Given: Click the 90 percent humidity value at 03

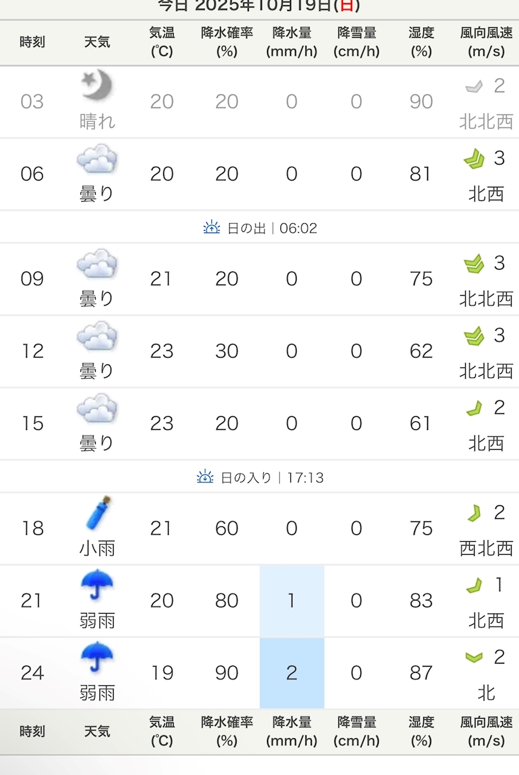Looking at the screenshot, I should 421,101.
